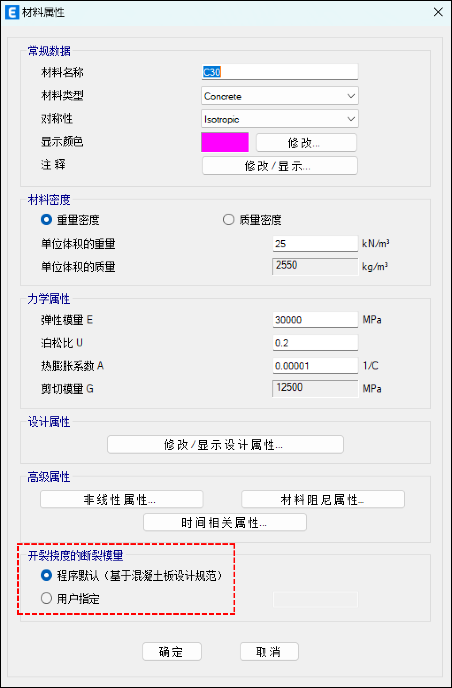Viewport: 452px width, 688px height.
Task: Choose 程序默认 cracking modulus option
Action: [x=46, y=575]
